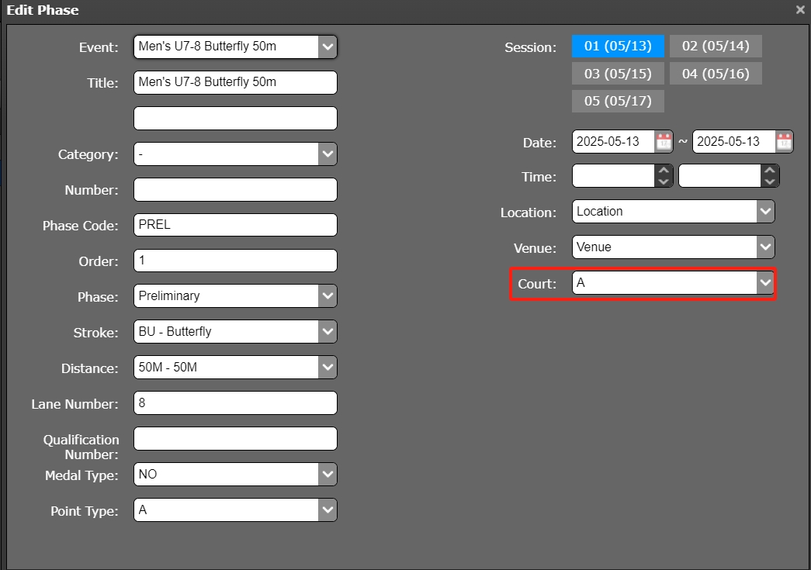The width and height of the screenshot is (811, 570).
Task: Choose session 04 (05/16)
Action: point(715,74)
